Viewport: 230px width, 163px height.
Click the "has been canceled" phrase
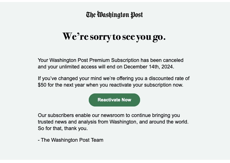[162, 60]
